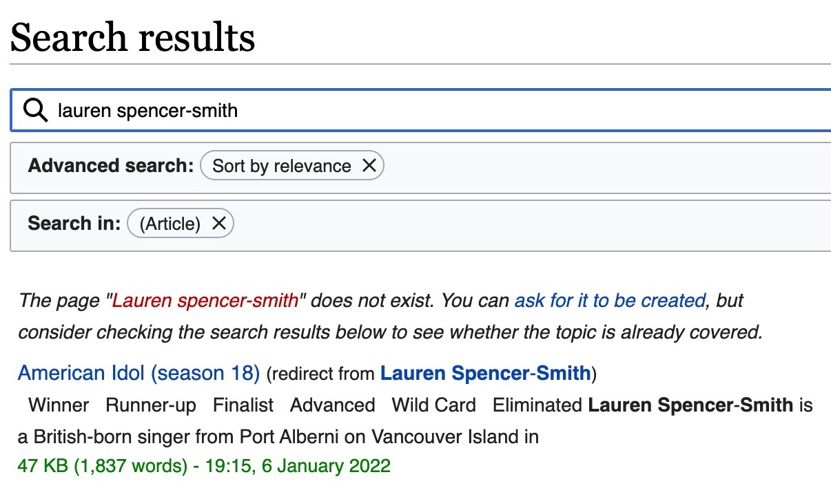
Task: Click the Sort by relevance tag
Action: click(x=281, y=166)
